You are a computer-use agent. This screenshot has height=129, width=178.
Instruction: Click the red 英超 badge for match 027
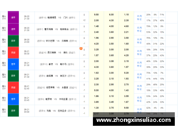(x=13, y=52)
